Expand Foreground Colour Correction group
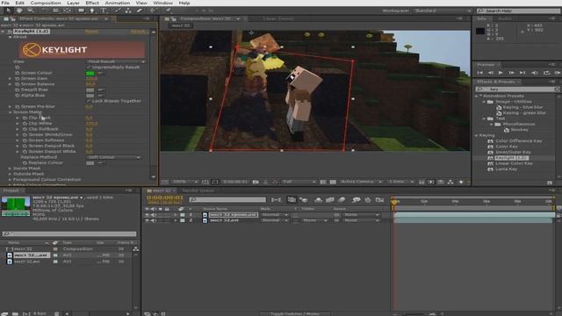Image resolution: width=562 pixels, height=316 pixels. point(10,179)
